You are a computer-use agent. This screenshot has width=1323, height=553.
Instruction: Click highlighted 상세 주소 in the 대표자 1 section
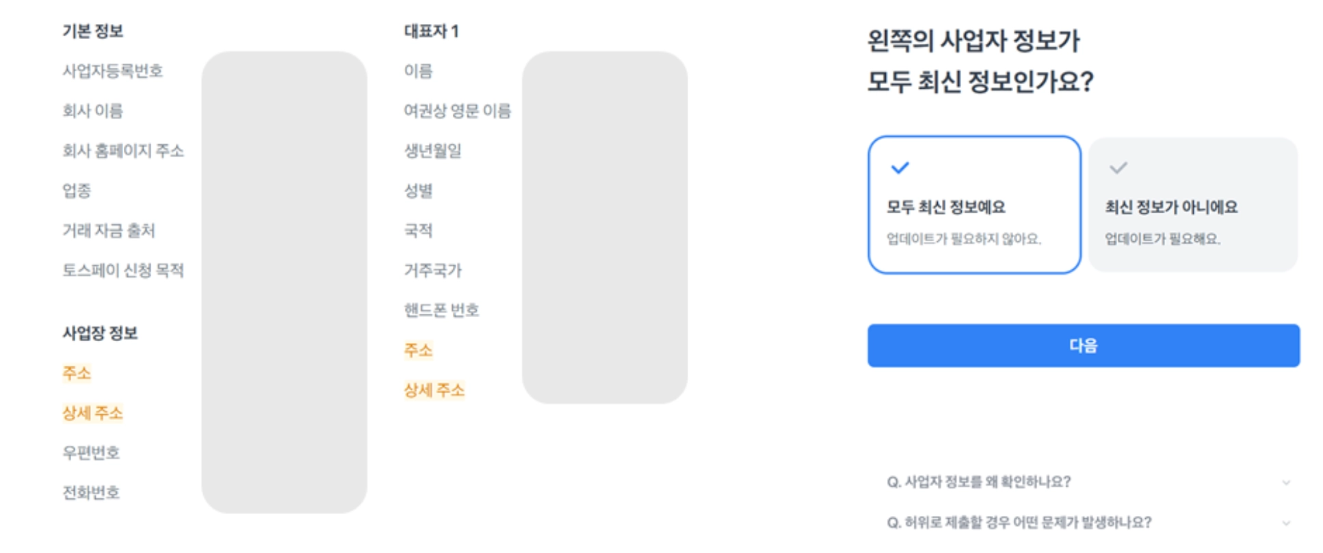point(434,390)
